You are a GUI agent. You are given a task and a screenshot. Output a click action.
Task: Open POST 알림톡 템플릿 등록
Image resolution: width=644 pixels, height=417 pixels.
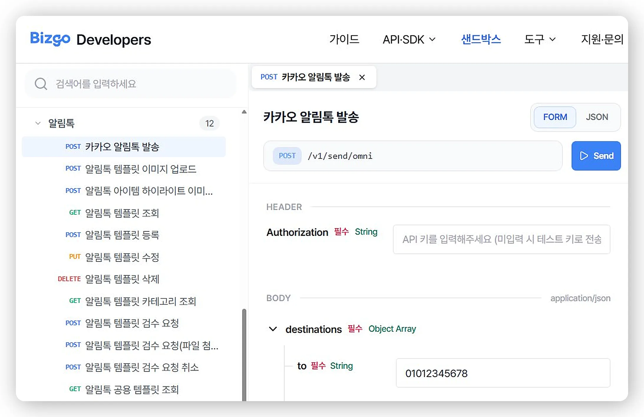124,235
